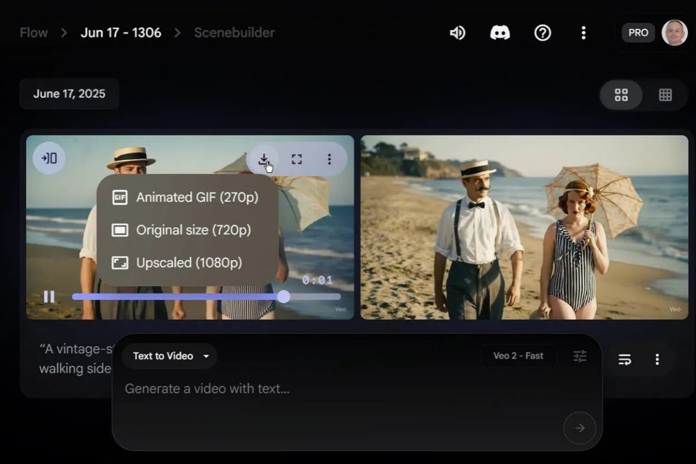
Task: Click the reuse prompt icon
Action: (625, 360)
